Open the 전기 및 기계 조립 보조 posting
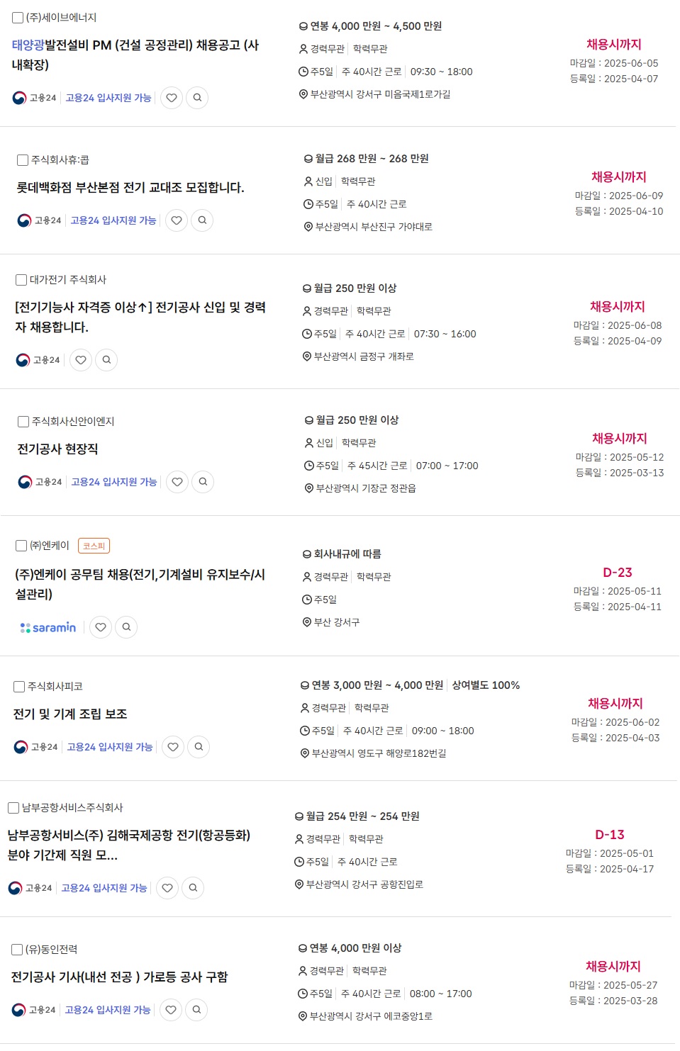Screen dimensions: 680x1051 click(70, 714)
